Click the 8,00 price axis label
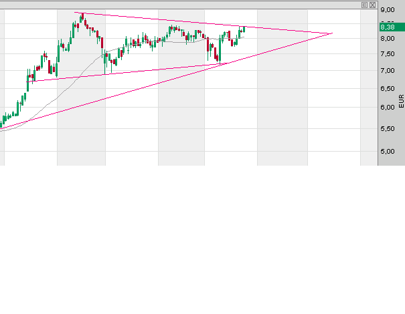Screen dimensions: 405x314 click(387, 39)
